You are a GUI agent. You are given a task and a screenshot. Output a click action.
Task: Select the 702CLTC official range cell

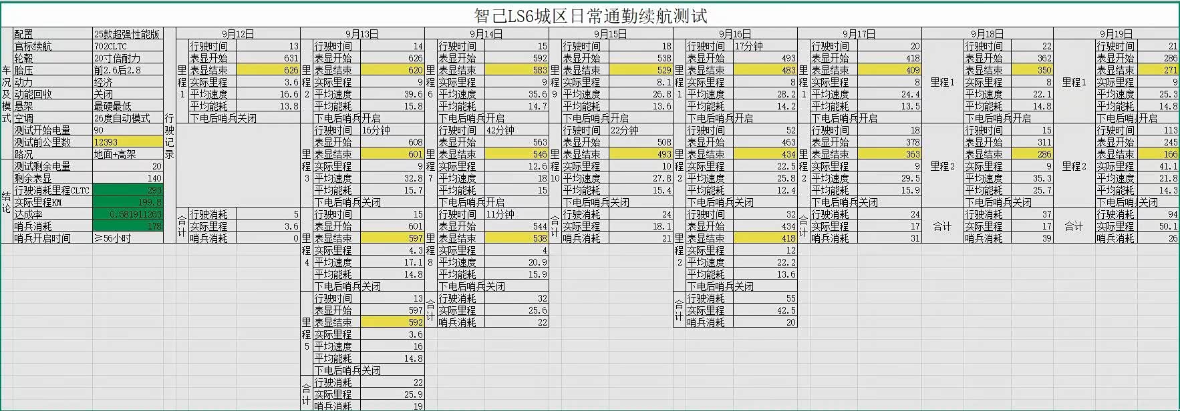(128, 46)
